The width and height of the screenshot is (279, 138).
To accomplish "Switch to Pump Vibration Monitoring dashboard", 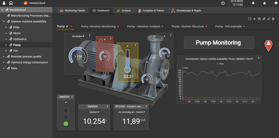I will [98, 26].
